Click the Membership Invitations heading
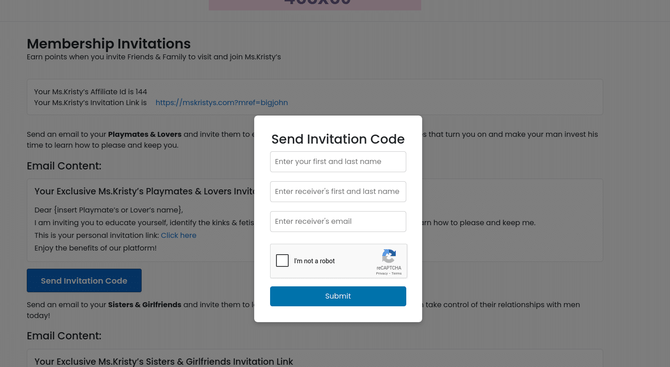The width and height of the screenshot is (670, 367). pyautogui.click(x=108, y=44)
